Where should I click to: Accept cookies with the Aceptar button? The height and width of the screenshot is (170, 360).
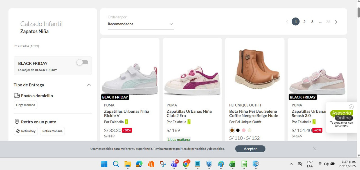tap(250, 149)
